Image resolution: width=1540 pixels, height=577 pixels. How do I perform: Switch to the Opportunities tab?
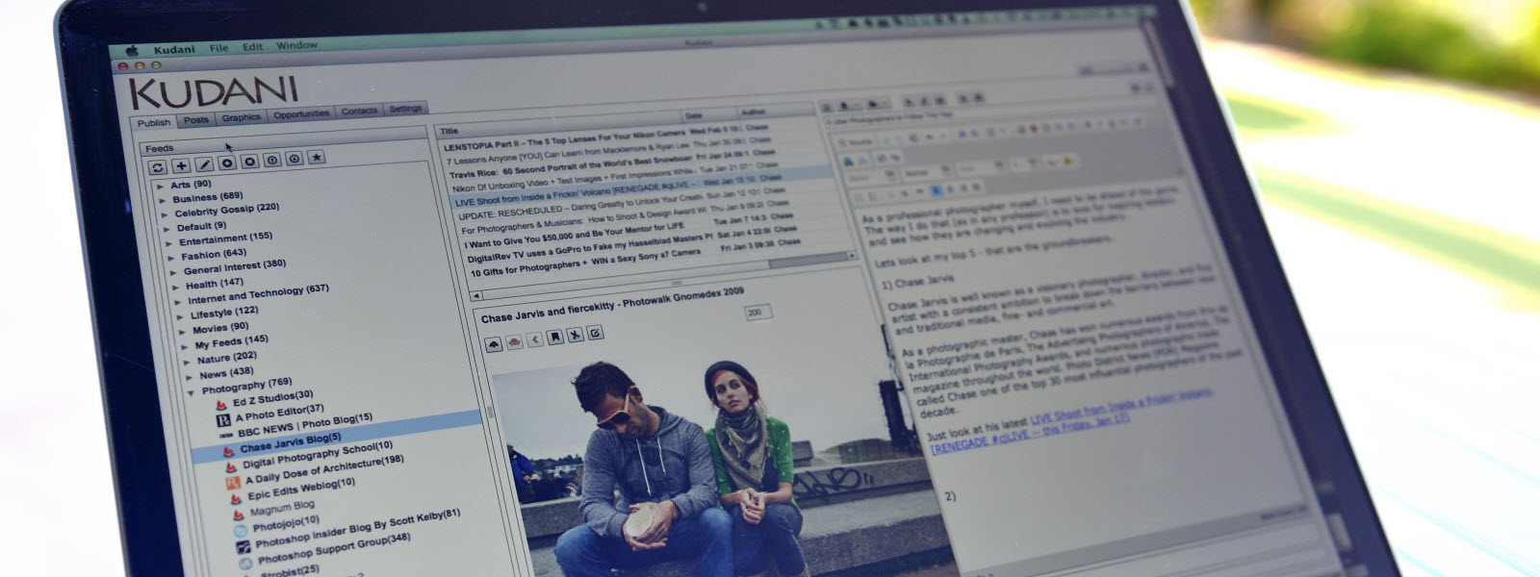[301, 114]
